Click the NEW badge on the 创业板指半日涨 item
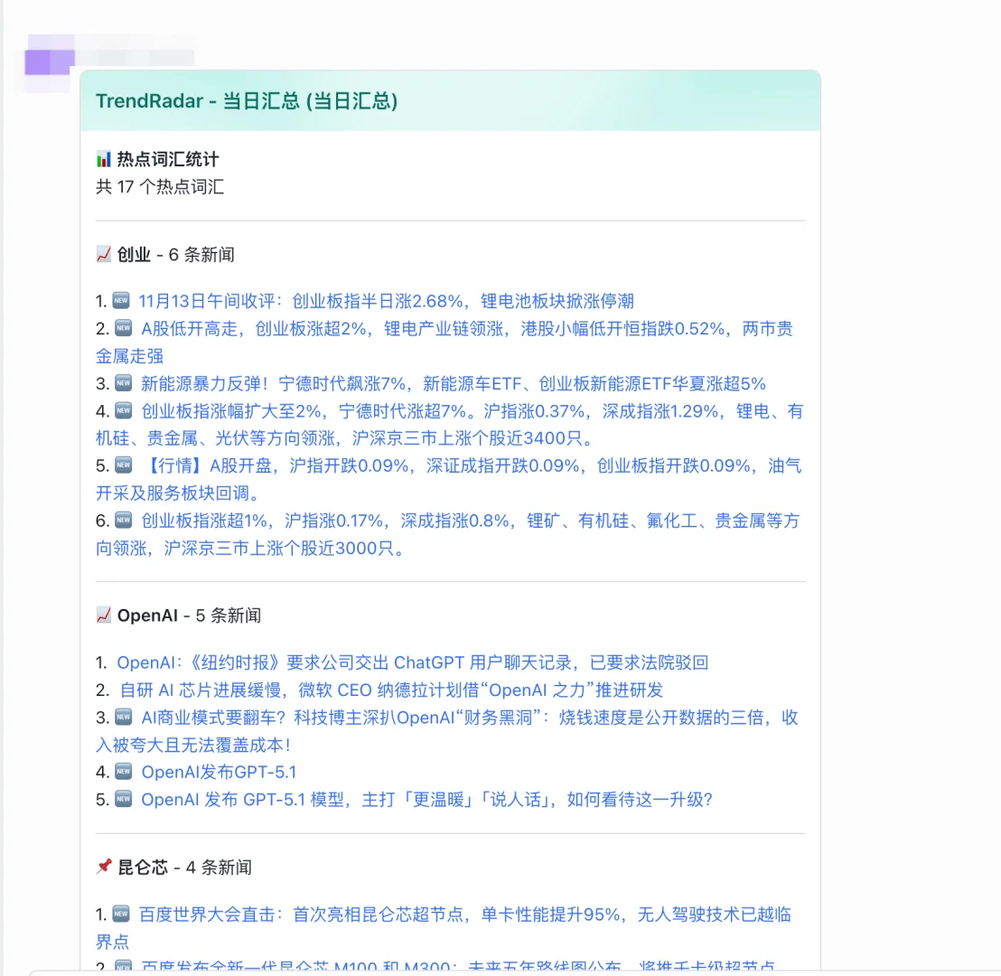Image resolution: width=1001 pixels, height=976 pixels. click(x=123, y=301)
